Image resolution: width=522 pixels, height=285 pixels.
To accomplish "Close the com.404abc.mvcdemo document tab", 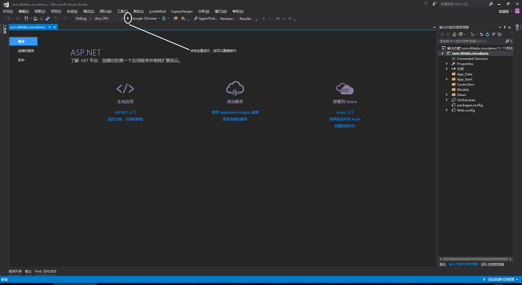I will 55,27.
